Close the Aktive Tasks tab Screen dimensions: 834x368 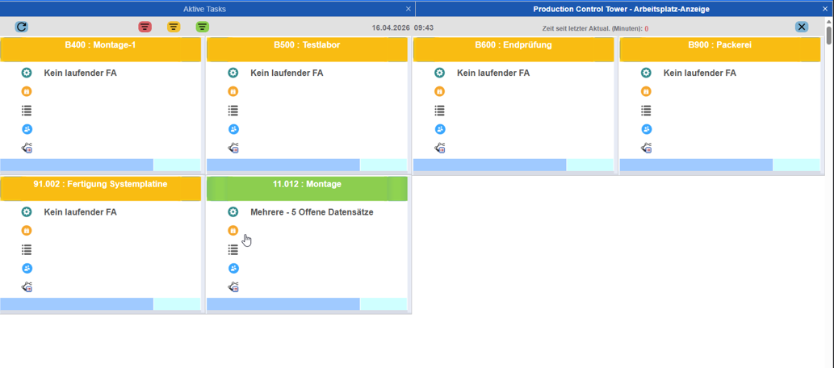point(408,9)
